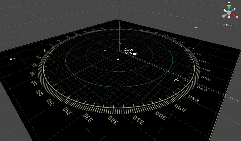The image size is (241, 141).
Task: Select the aircraft left of the compass ring
Action: (x=11, y=59)
